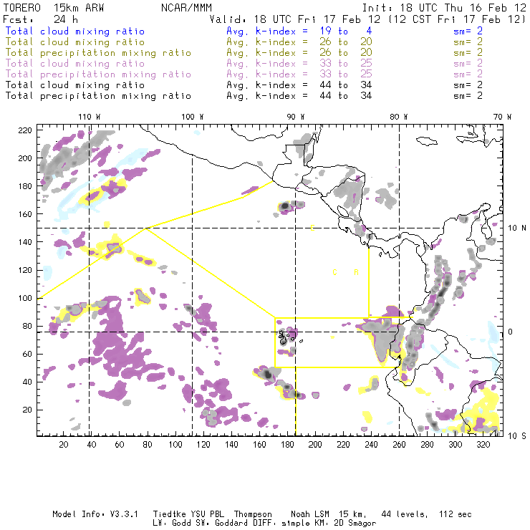Click the '80 W' longitude label
This screenshot has height=530, width=530.
pyautogui.click(x=398, y=117)
